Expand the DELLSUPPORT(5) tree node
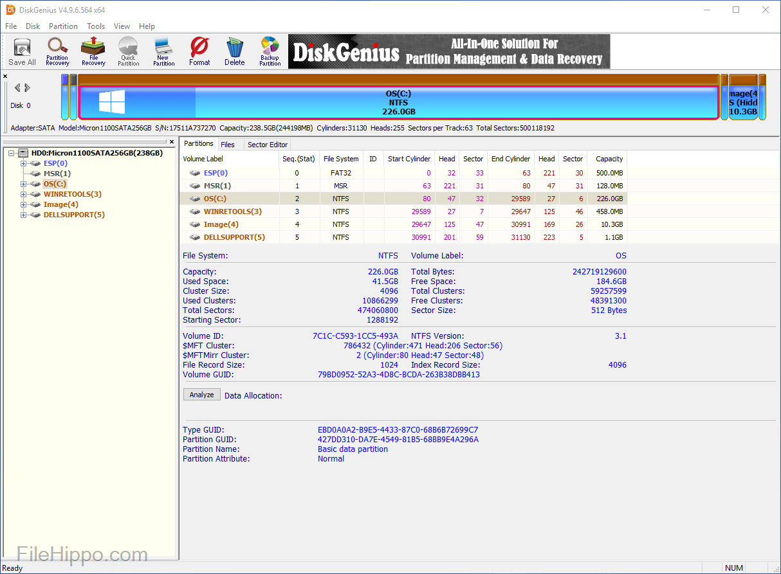This screenshot has width=781, height=574. click(23, 215)
